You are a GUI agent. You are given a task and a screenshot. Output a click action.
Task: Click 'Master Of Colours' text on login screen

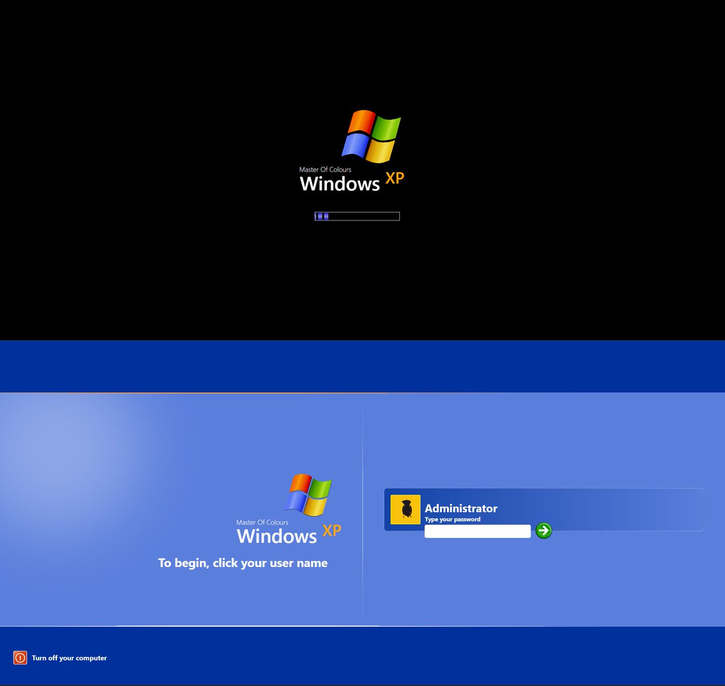point(262,522)
